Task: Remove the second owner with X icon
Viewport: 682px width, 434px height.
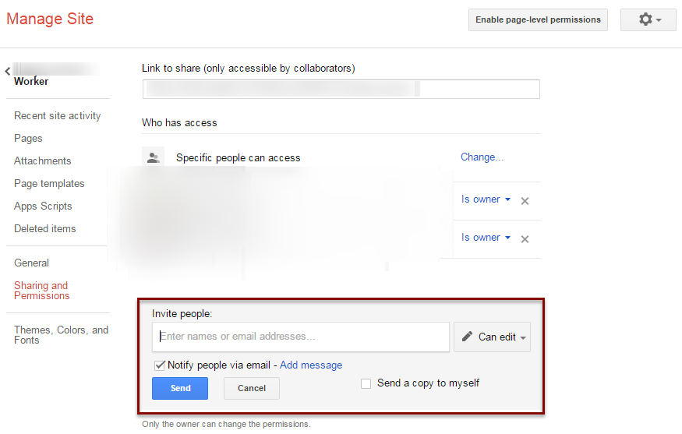Action: tap(525, 239)
